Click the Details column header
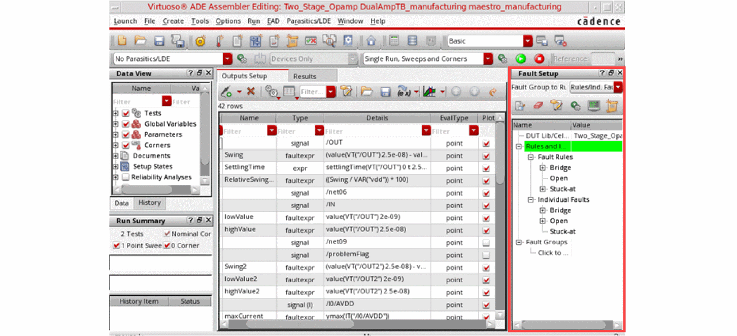Screen dimensions: 737x336 point(377,118)
